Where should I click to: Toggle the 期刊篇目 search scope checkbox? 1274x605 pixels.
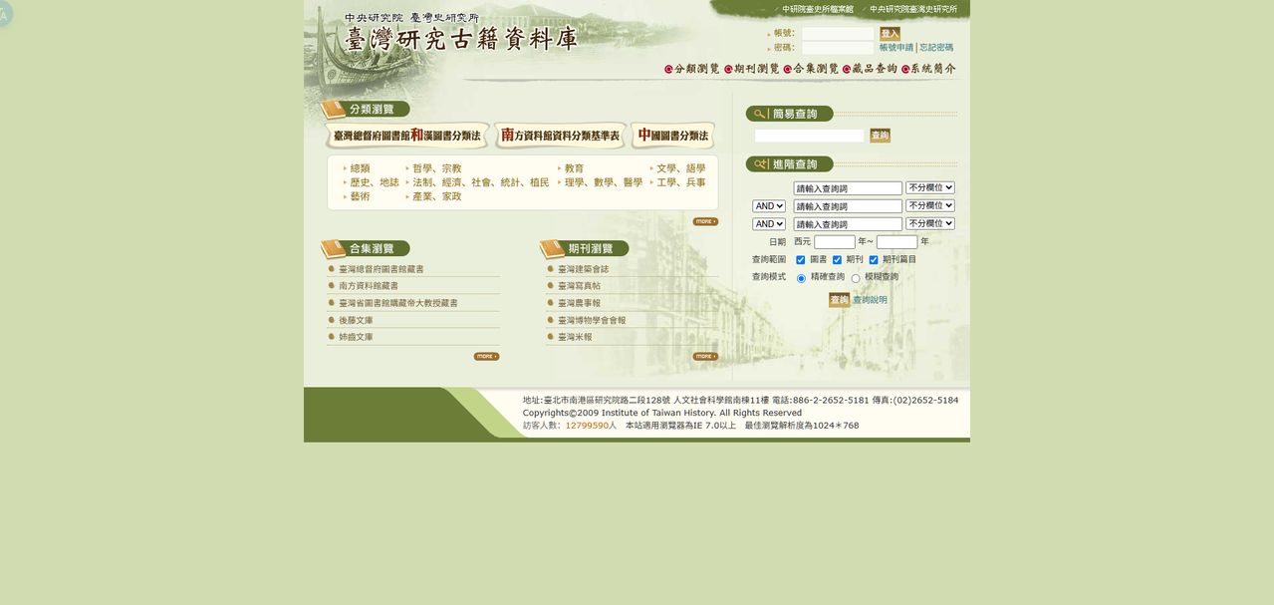[874, 260]
